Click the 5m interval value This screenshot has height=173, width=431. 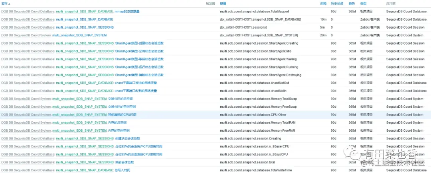pyautogui.click(x=322, y=27)
